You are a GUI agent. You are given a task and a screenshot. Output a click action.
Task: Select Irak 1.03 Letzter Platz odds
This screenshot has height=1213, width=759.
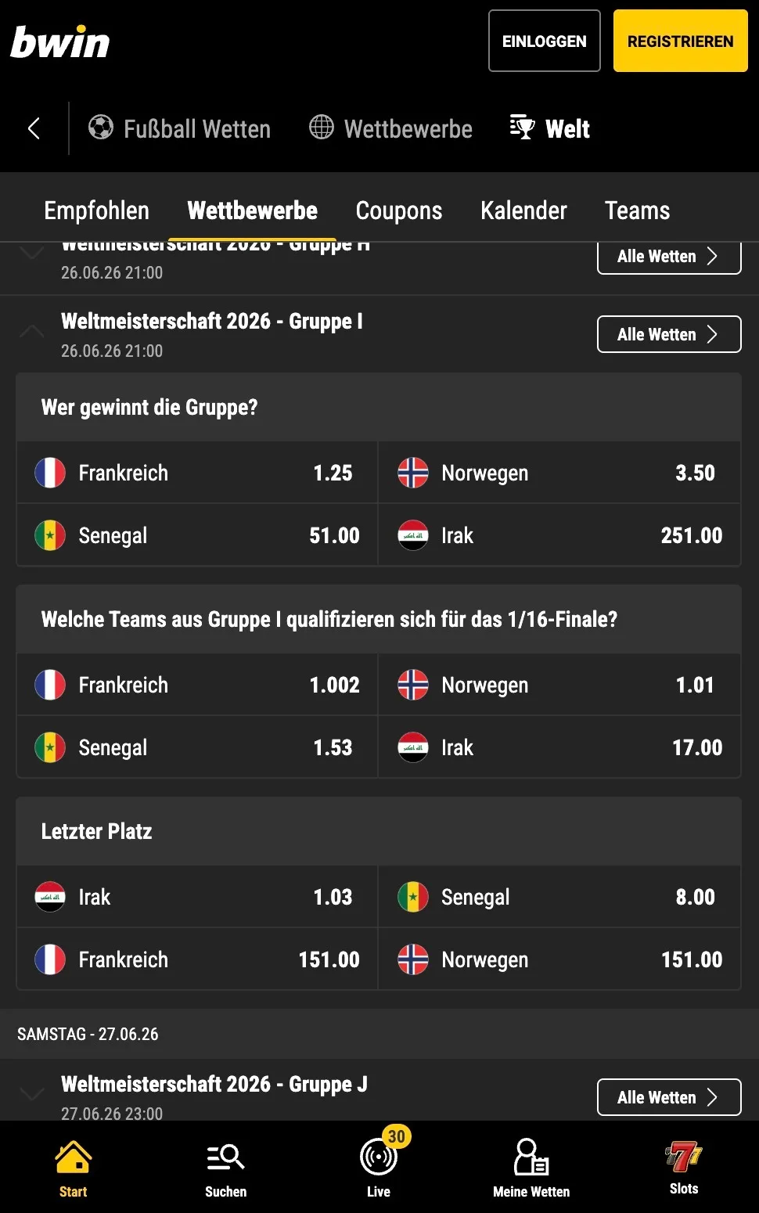coord(197,897)
